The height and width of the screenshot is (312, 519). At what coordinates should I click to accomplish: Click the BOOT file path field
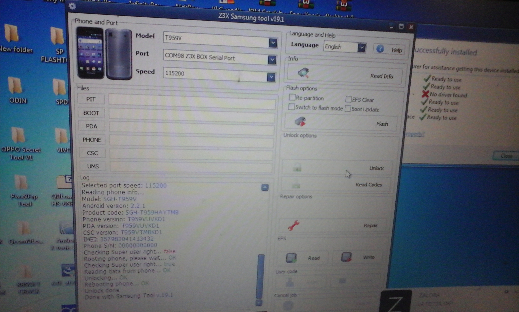(192, 115)
